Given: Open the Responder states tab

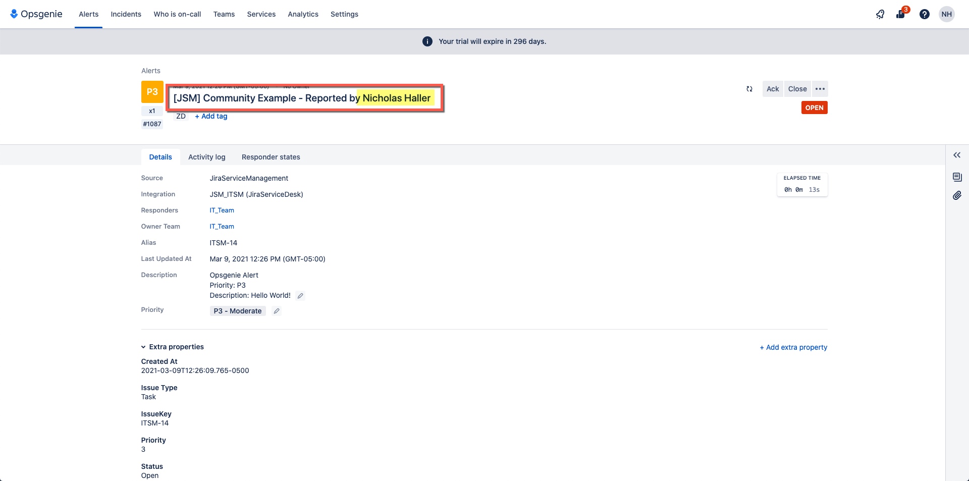Looking at the screenshot, I should (x=271, y=157).
